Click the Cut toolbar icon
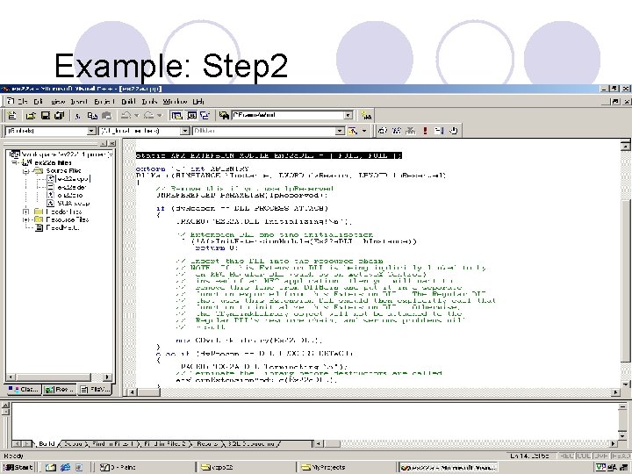This screenshot has width=632, height=474. 78,116
